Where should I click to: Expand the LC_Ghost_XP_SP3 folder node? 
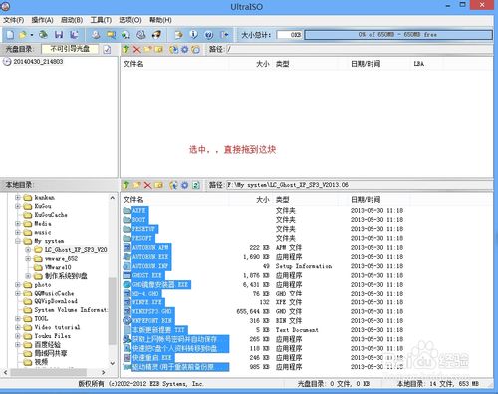point(28,250)
